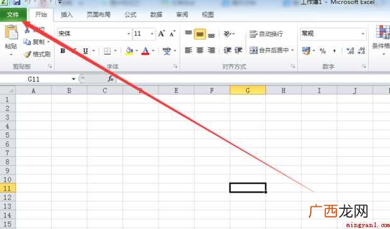Switch to the 开始 (Home) tab
The image size is (390, 229).
point(41,15)
